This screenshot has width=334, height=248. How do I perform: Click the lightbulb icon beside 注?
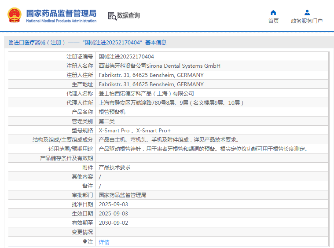pos(85,241)
